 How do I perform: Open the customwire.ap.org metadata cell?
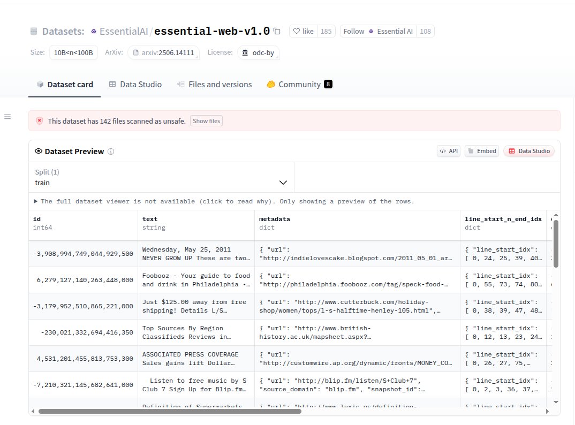pyautogui.click(x=358, y=359)
